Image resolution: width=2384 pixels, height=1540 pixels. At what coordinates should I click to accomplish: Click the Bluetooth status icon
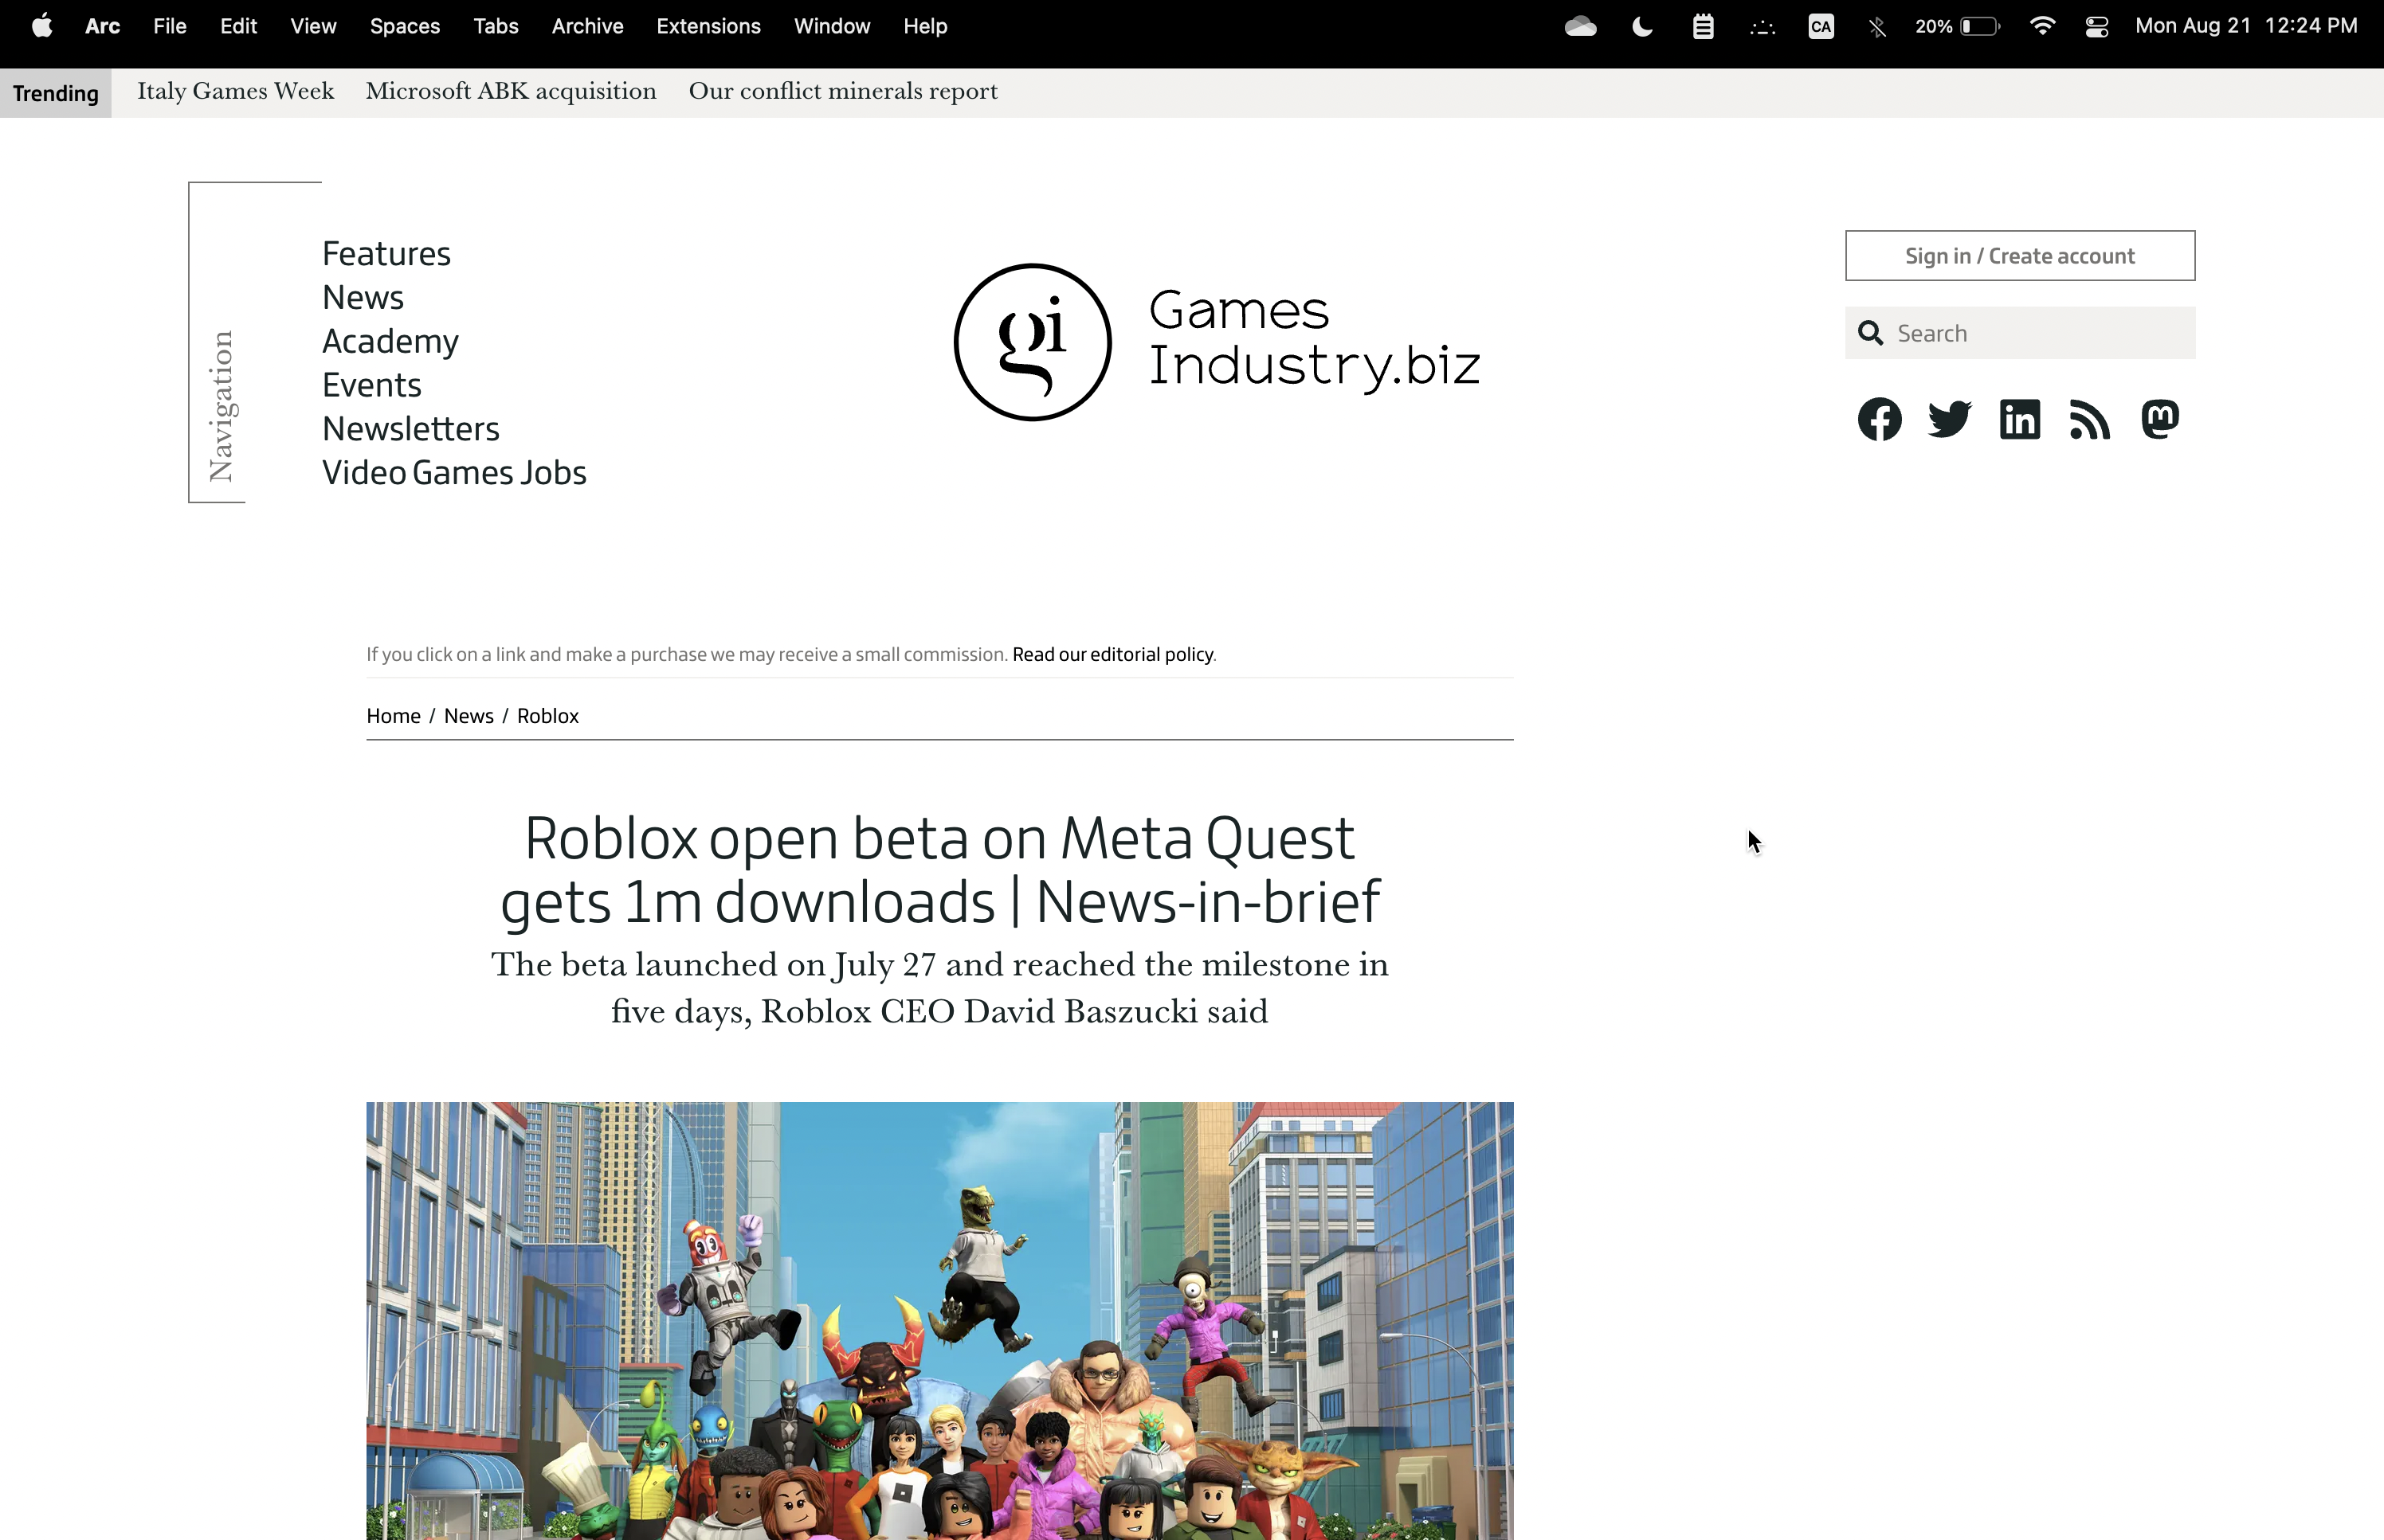point(1876,27)
